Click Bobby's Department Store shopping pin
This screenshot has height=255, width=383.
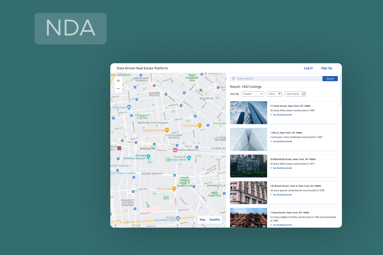(x=178, y=218)
